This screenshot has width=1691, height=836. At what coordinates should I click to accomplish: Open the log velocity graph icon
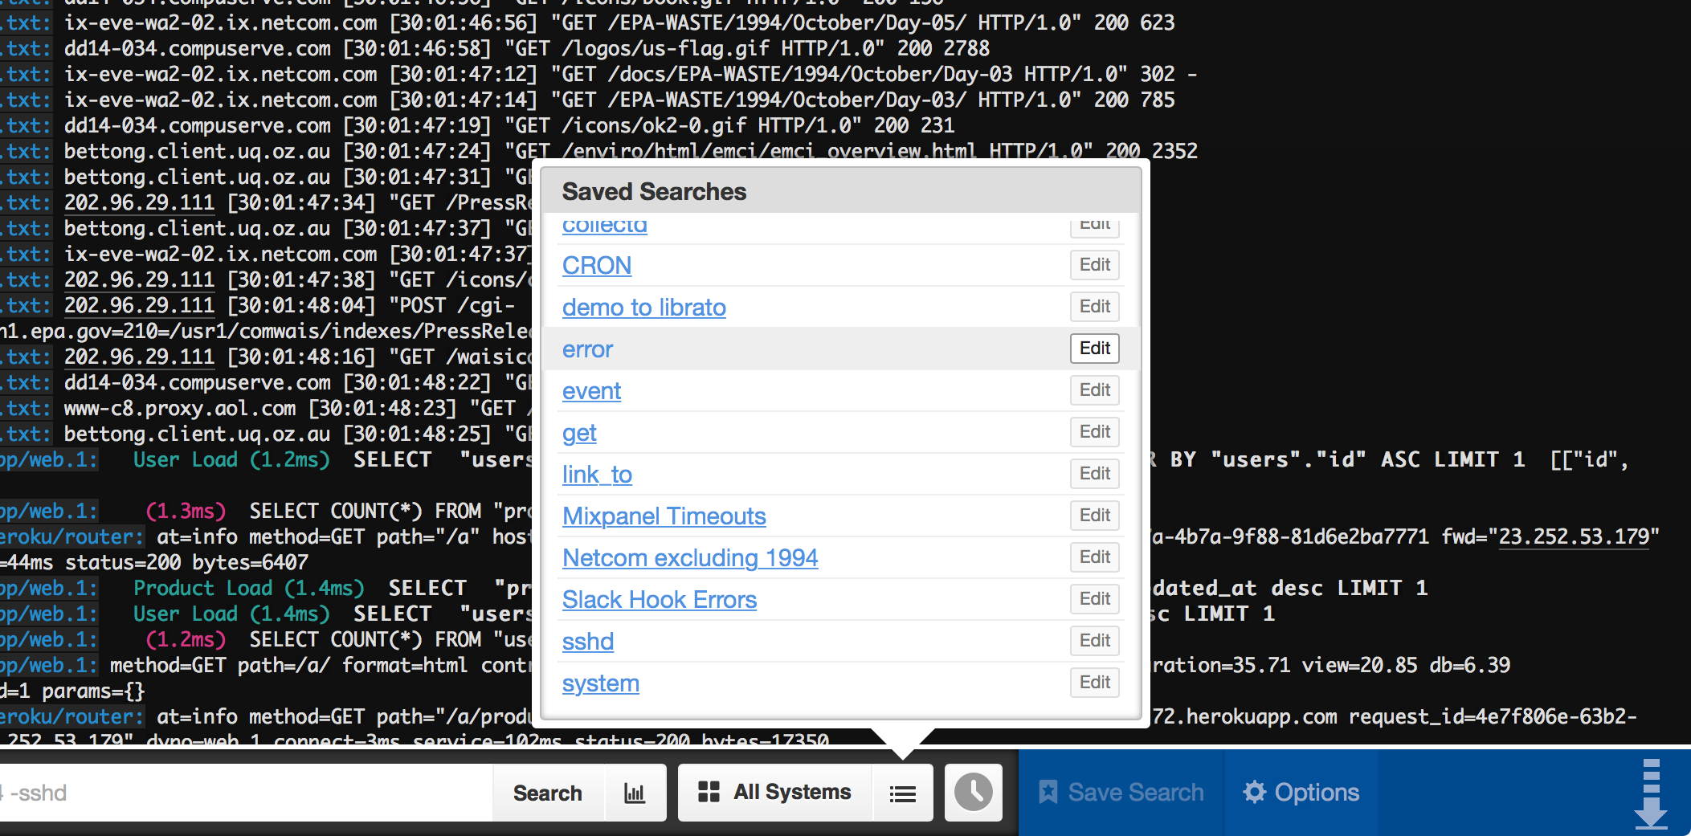point(635,793)
